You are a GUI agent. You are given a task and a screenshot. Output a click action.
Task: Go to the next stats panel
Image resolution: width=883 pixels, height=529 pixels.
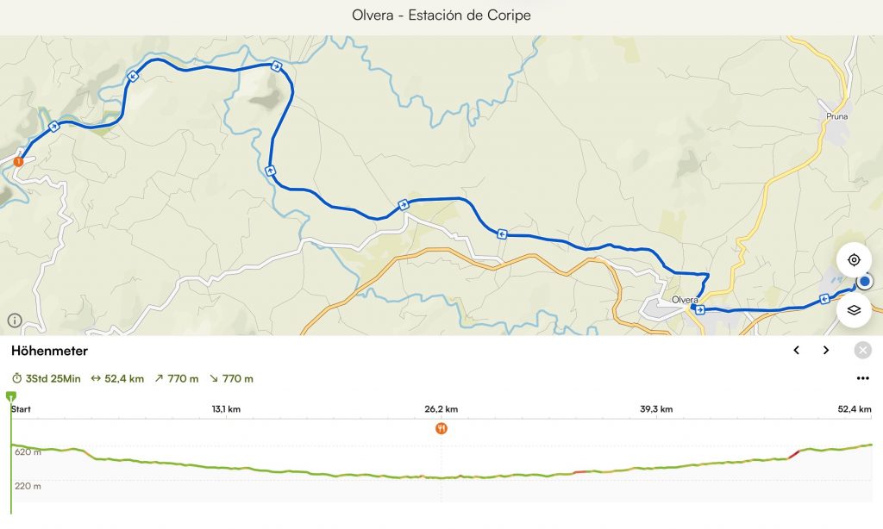click(x=826, y=350)
